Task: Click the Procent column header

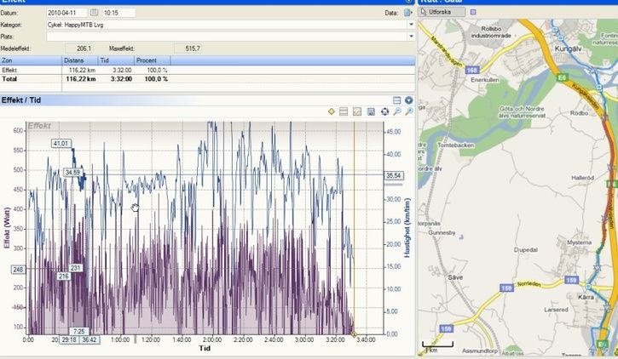Action: coord(152,60)
